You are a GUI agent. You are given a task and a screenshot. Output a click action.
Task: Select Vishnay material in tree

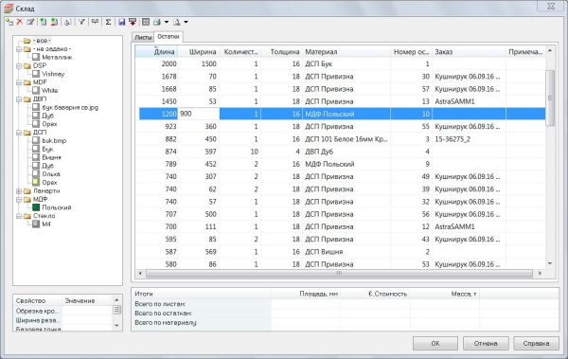pyautogui.click(x=53, y=74)
